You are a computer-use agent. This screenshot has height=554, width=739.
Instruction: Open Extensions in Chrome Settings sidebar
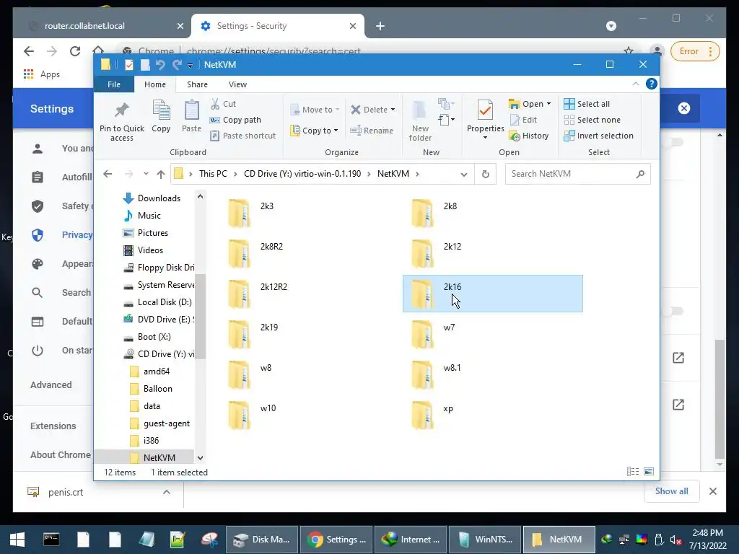(53, 426)
